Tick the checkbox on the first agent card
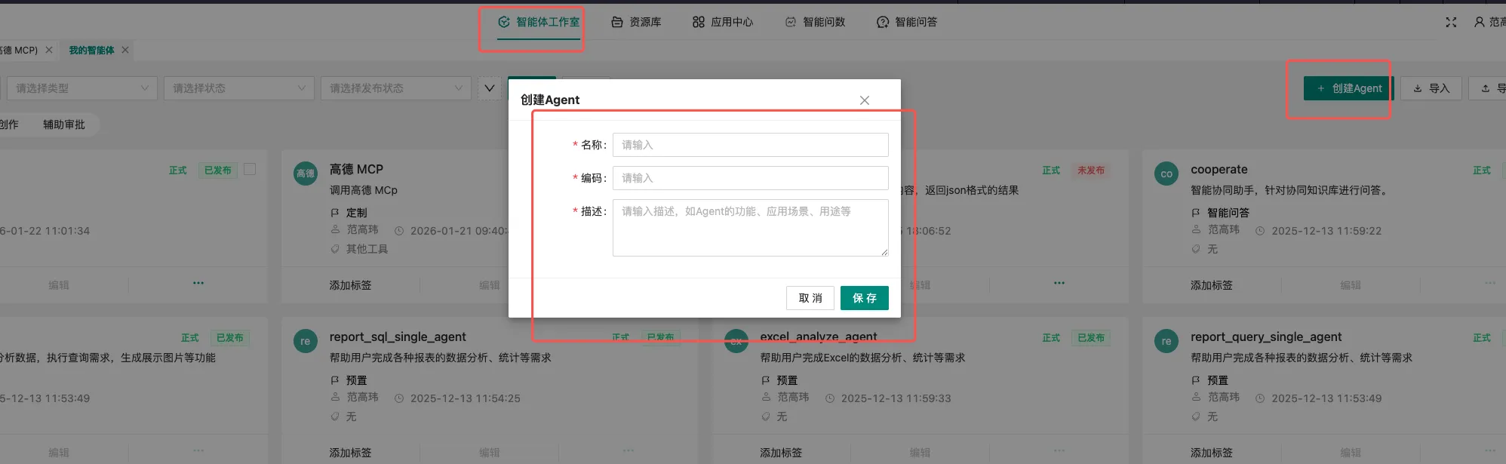The height and width of the screenshot is (464, 1506). click(250, 170)
